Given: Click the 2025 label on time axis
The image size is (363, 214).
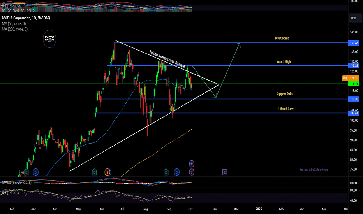Looking at the screenshot, I should tap(259, 209).
